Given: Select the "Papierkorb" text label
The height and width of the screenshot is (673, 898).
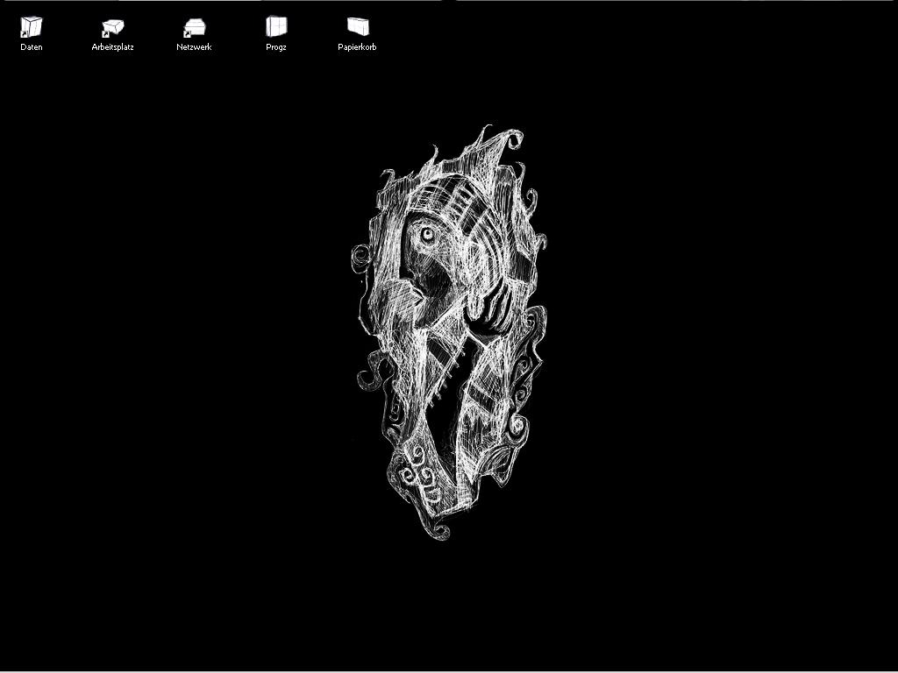Looking at the screenshot, I should pos(358,47).
